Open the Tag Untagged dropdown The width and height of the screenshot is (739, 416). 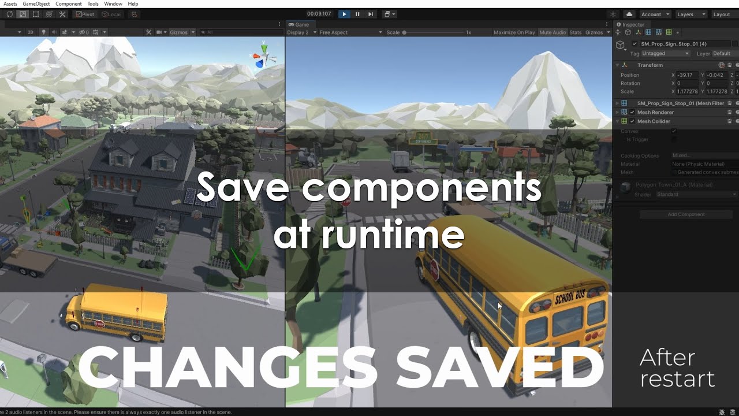tap(666, 53)
